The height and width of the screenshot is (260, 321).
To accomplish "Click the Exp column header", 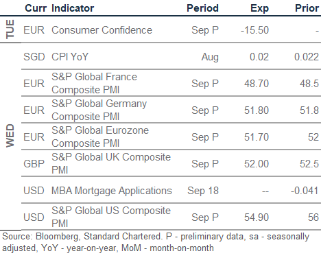I will coord(259,9).
